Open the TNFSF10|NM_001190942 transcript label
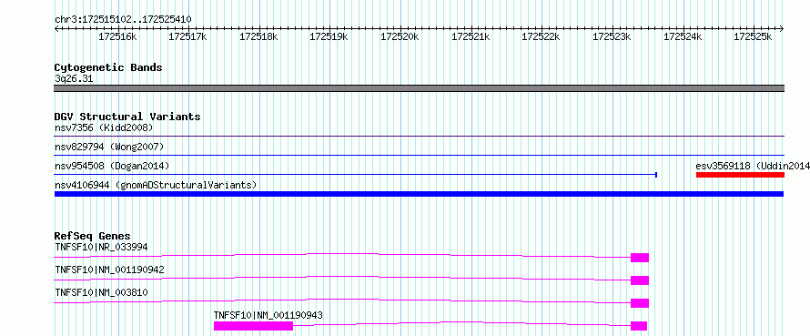Image resolution: width=810 pixels, height=336 pixels. (x=109, y=270)
